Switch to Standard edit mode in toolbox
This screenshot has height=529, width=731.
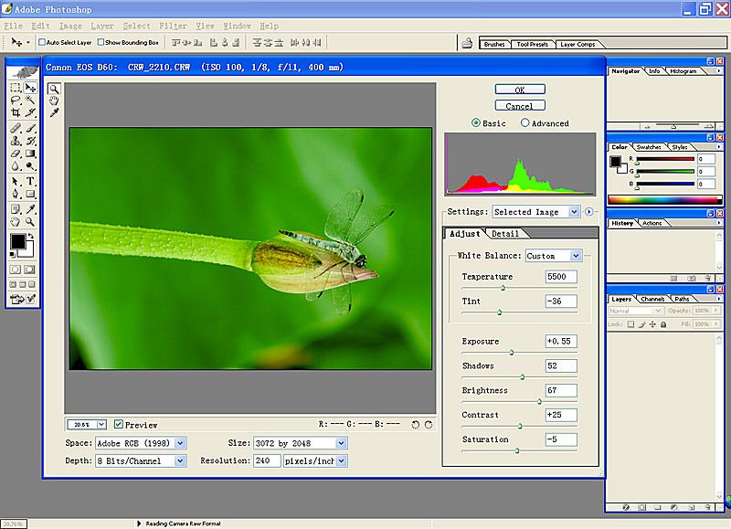(x=16, y=270)
